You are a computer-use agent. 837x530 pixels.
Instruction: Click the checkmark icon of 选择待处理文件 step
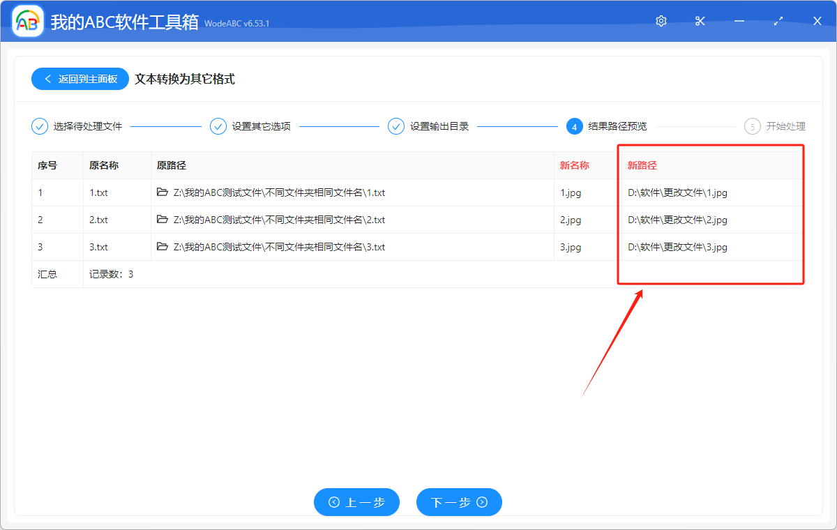point(40,126)
